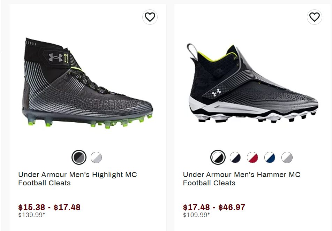
Task: Click the crossed-out $139.99 original price
Action: tap(32, 215)
